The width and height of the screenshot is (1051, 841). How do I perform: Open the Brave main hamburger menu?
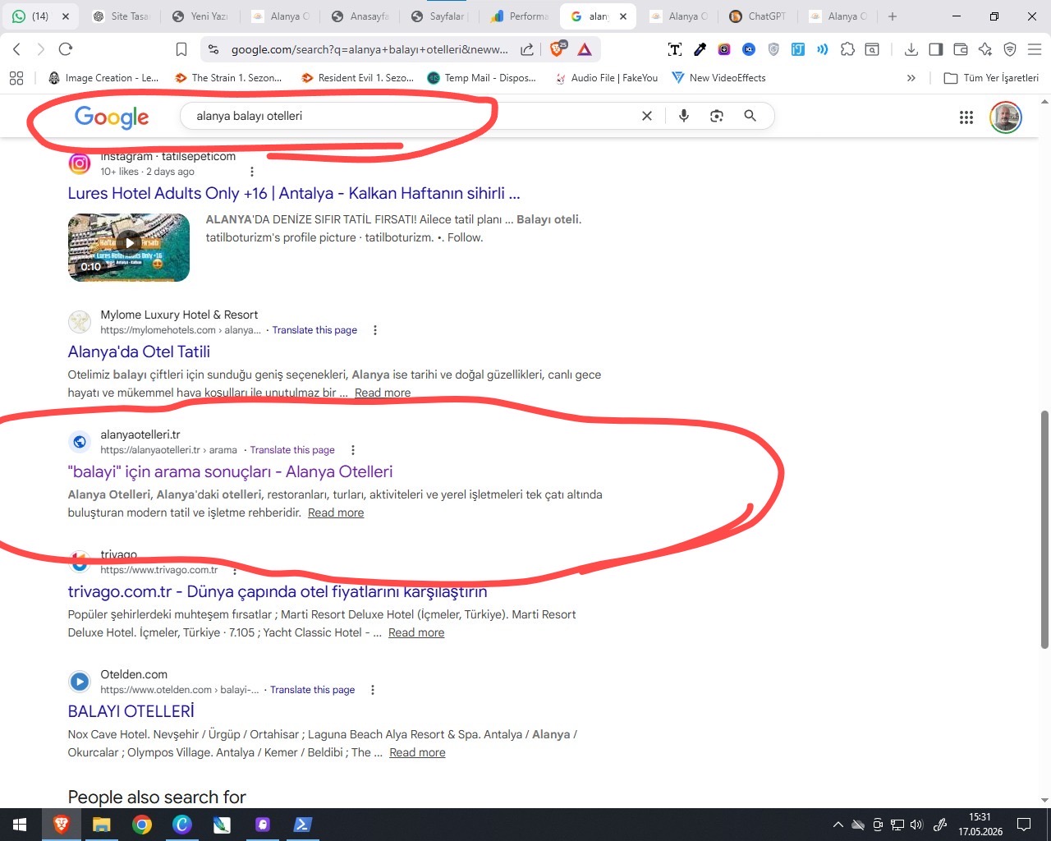click(x=1035, y=49)
